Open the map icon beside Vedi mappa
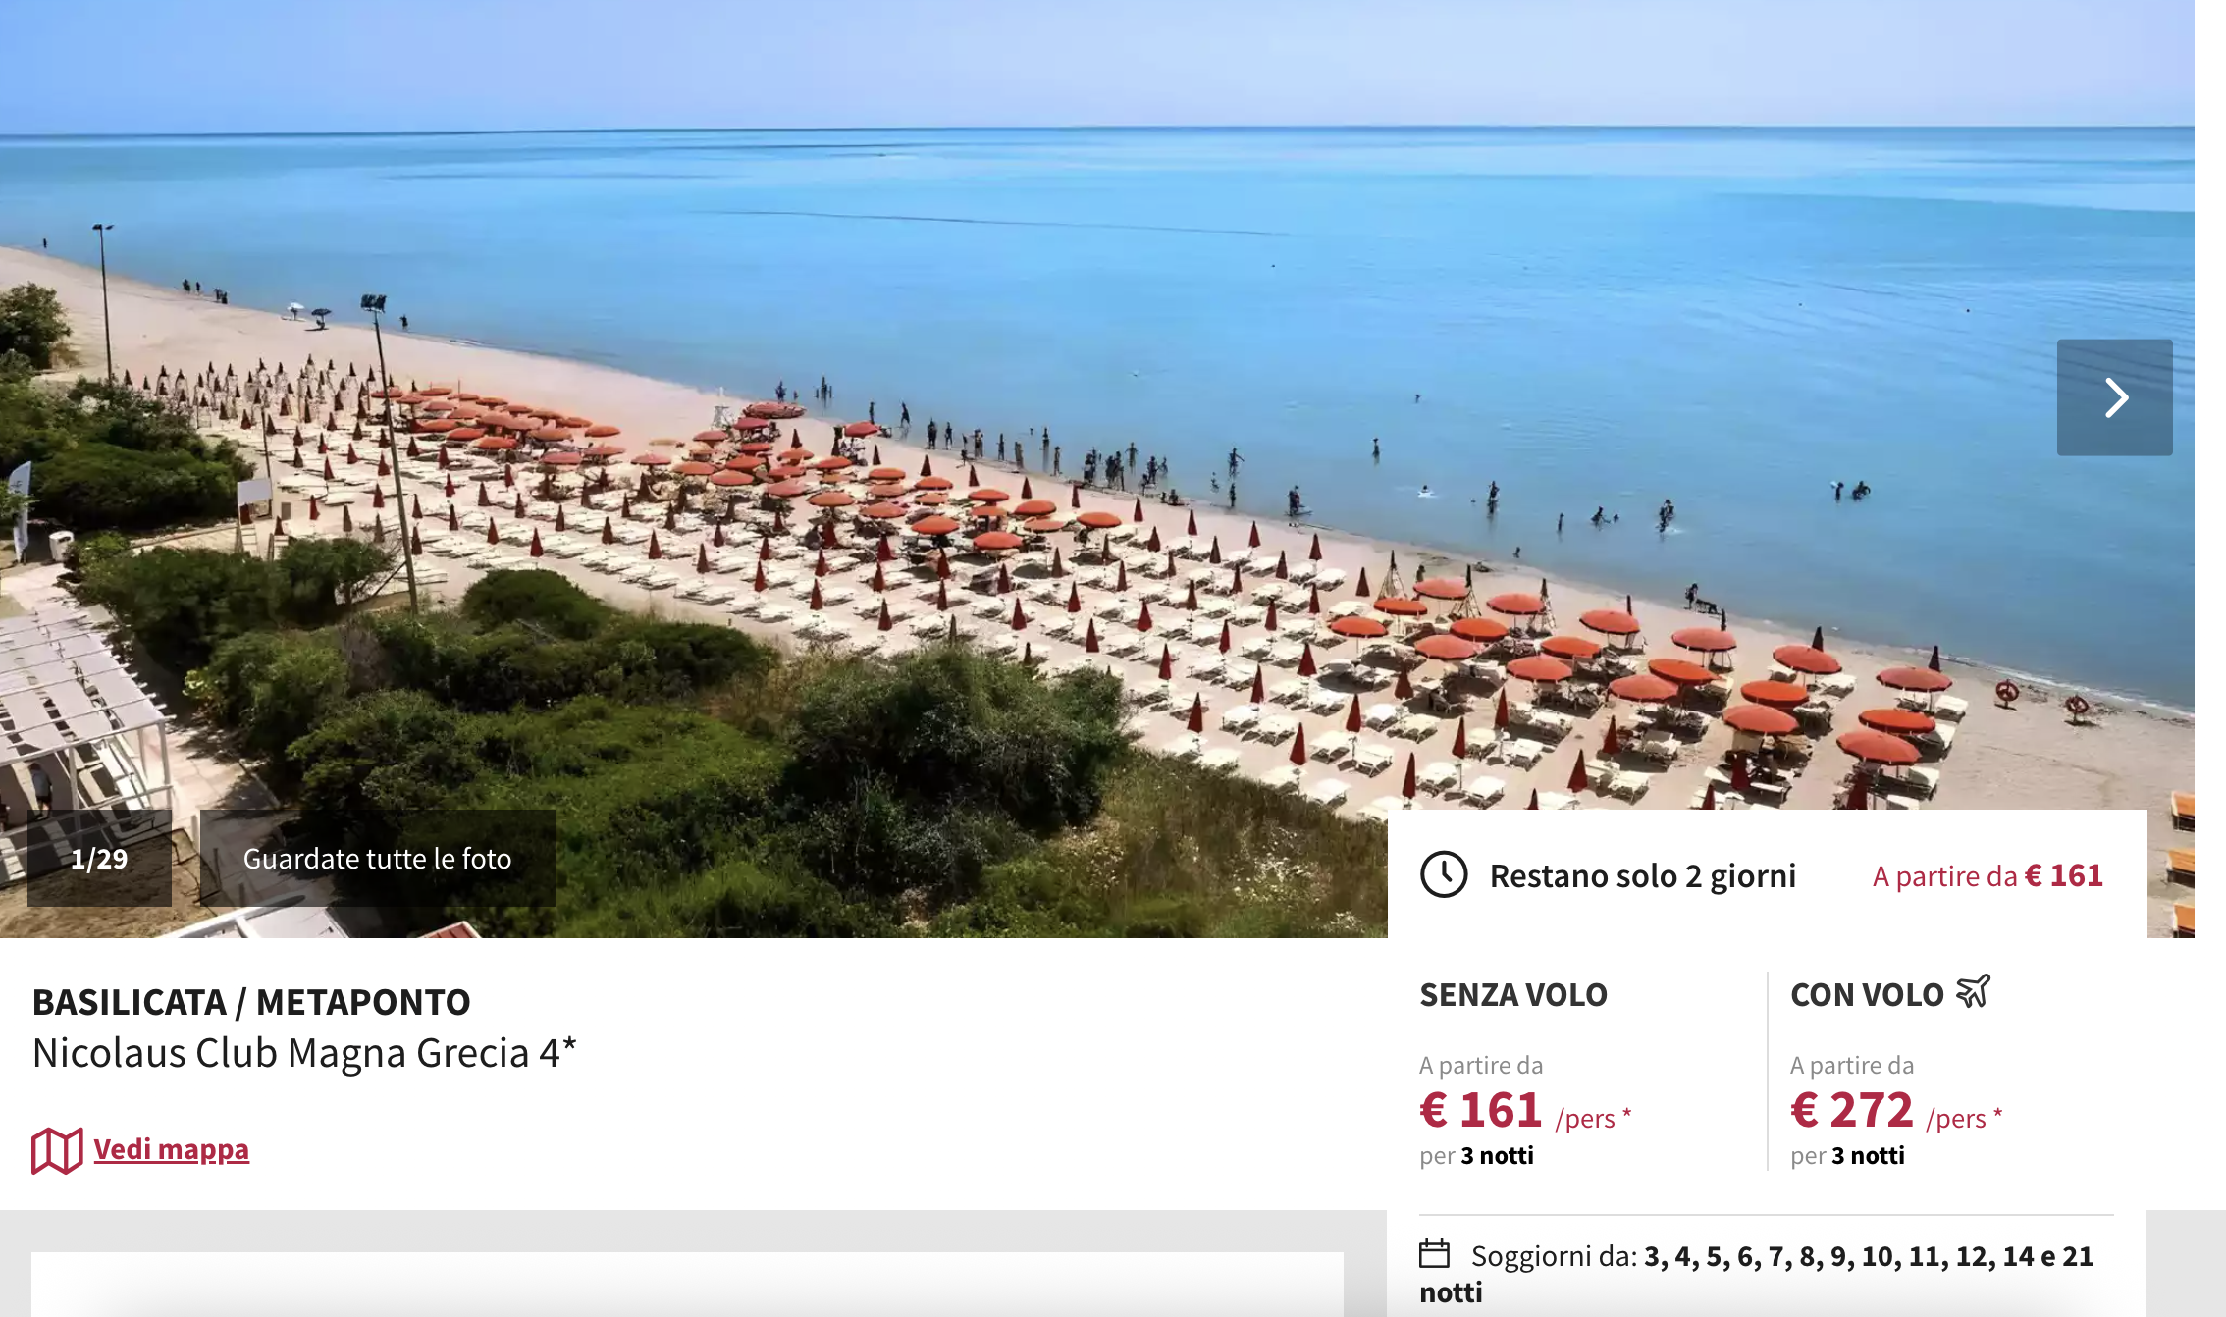 pos(57,1150)
